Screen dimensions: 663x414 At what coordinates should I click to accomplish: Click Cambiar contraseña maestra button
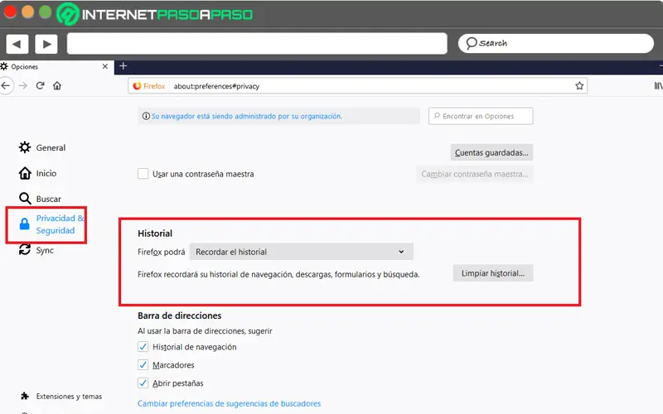(x=474, y=174)
